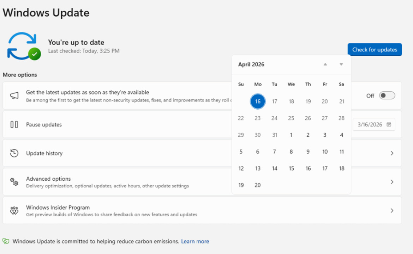
Task: Click the Pause updates icon
Action: pyautogui.click(x=14, y=124)
